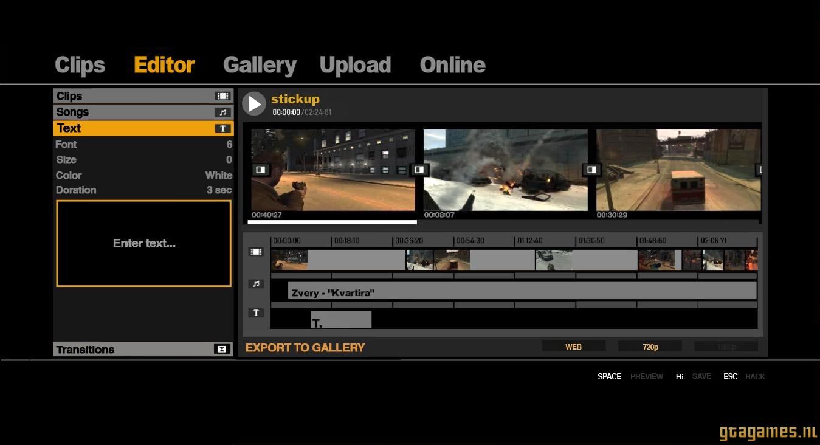Click transition marker between second and third clips

click(x=591, y=170)
